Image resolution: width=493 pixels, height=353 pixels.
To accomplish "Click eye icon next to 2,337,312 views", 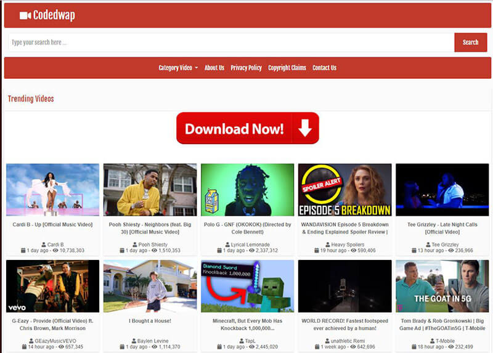I will [252, 251].
